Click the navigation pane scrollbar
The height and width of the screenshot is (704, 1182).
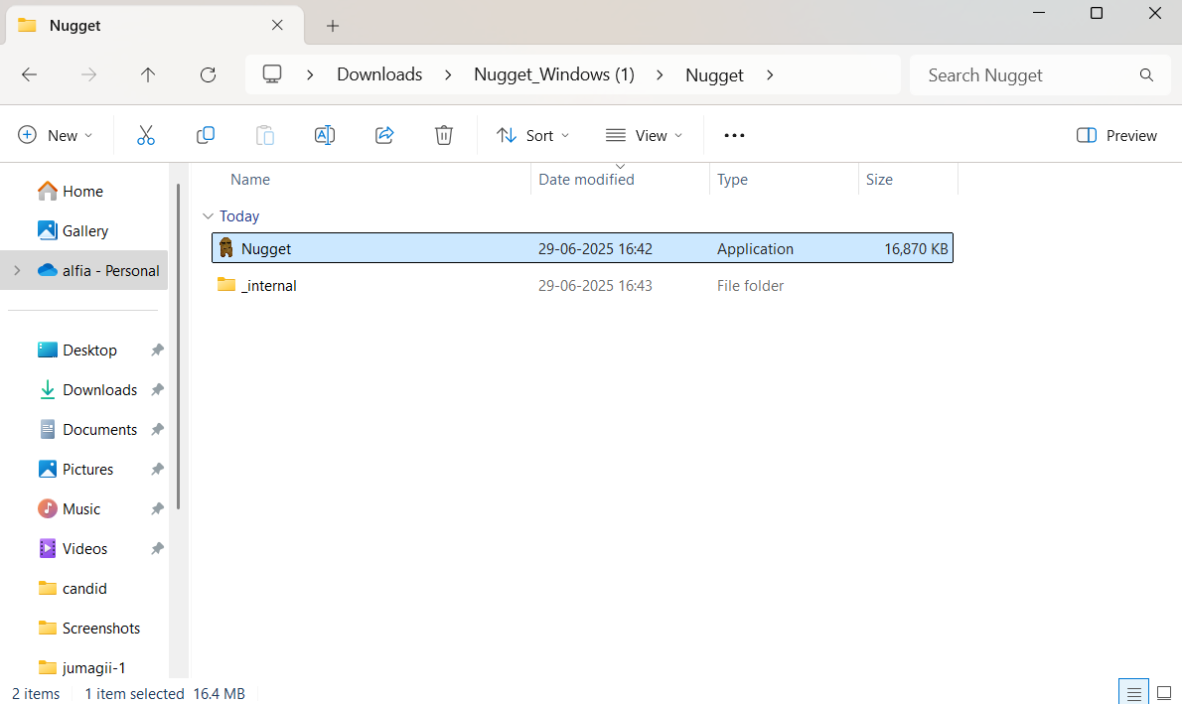click(x=179, y=347)
